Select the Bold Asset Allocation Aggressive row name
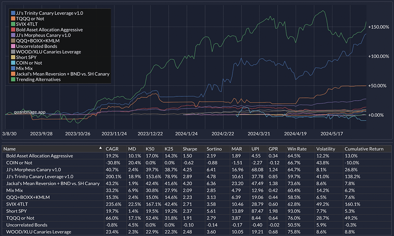Image resolution: width=394 pixels, height=236 pixels. [39, 156]
